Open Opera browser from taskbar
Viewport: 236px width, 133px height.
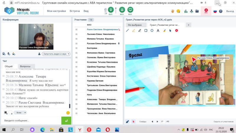[108, 130]
